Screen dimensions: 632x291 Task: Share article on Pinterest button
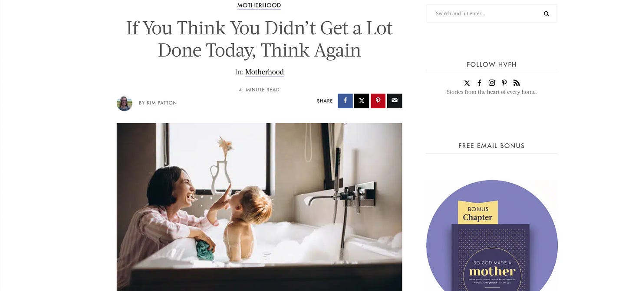click(x=378, y=101)
